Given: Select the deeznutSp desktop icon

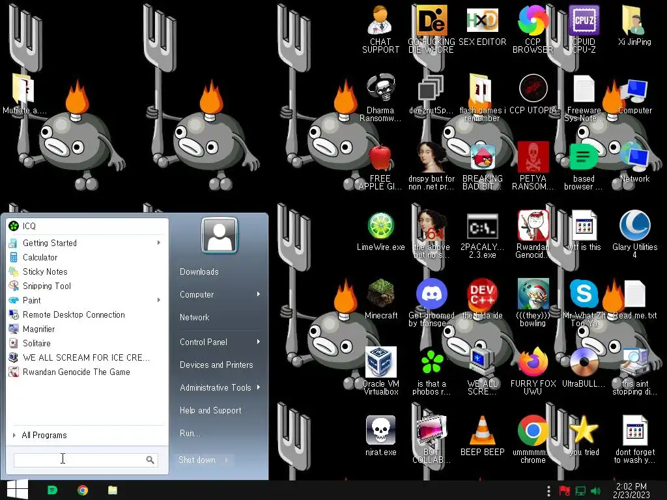Looking at the screenshot, I should [431, 94].
